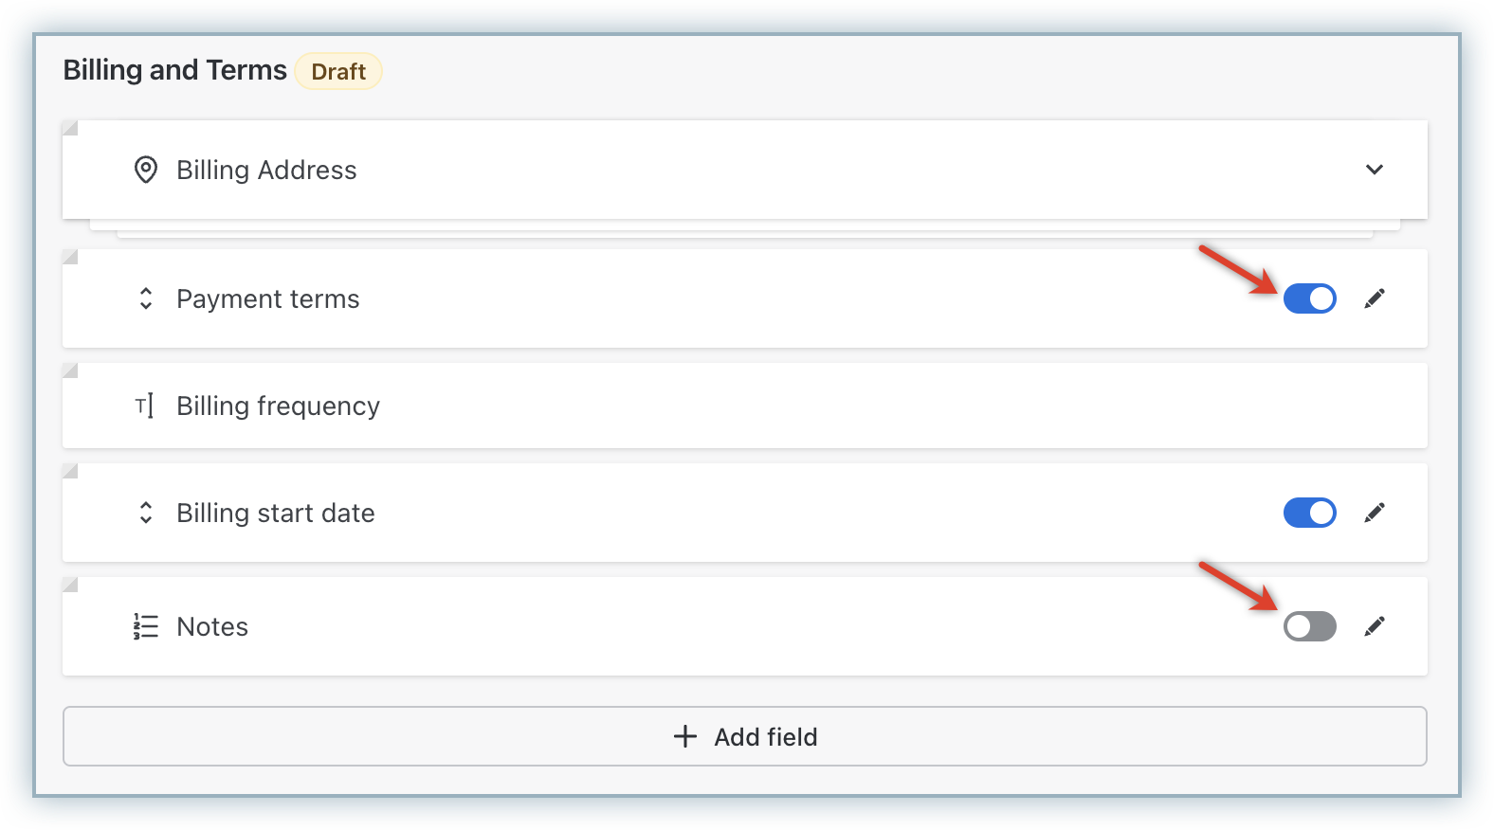Expand the Billing Address chevron
Screen dimensions: 1494x830
(x=1375, y=170)
